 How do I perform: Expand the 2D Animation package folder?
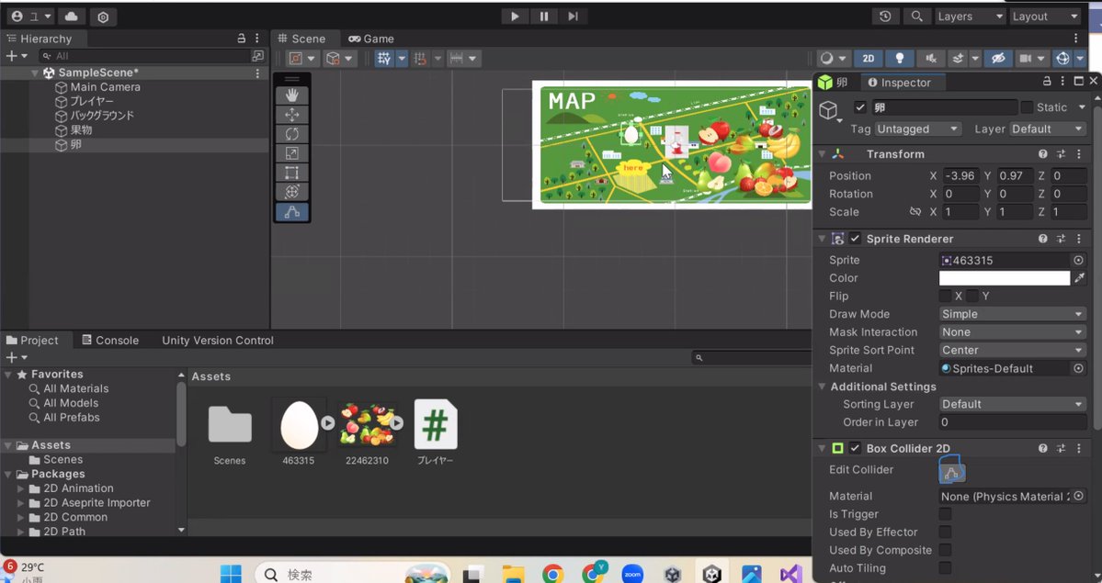point(21,488)
